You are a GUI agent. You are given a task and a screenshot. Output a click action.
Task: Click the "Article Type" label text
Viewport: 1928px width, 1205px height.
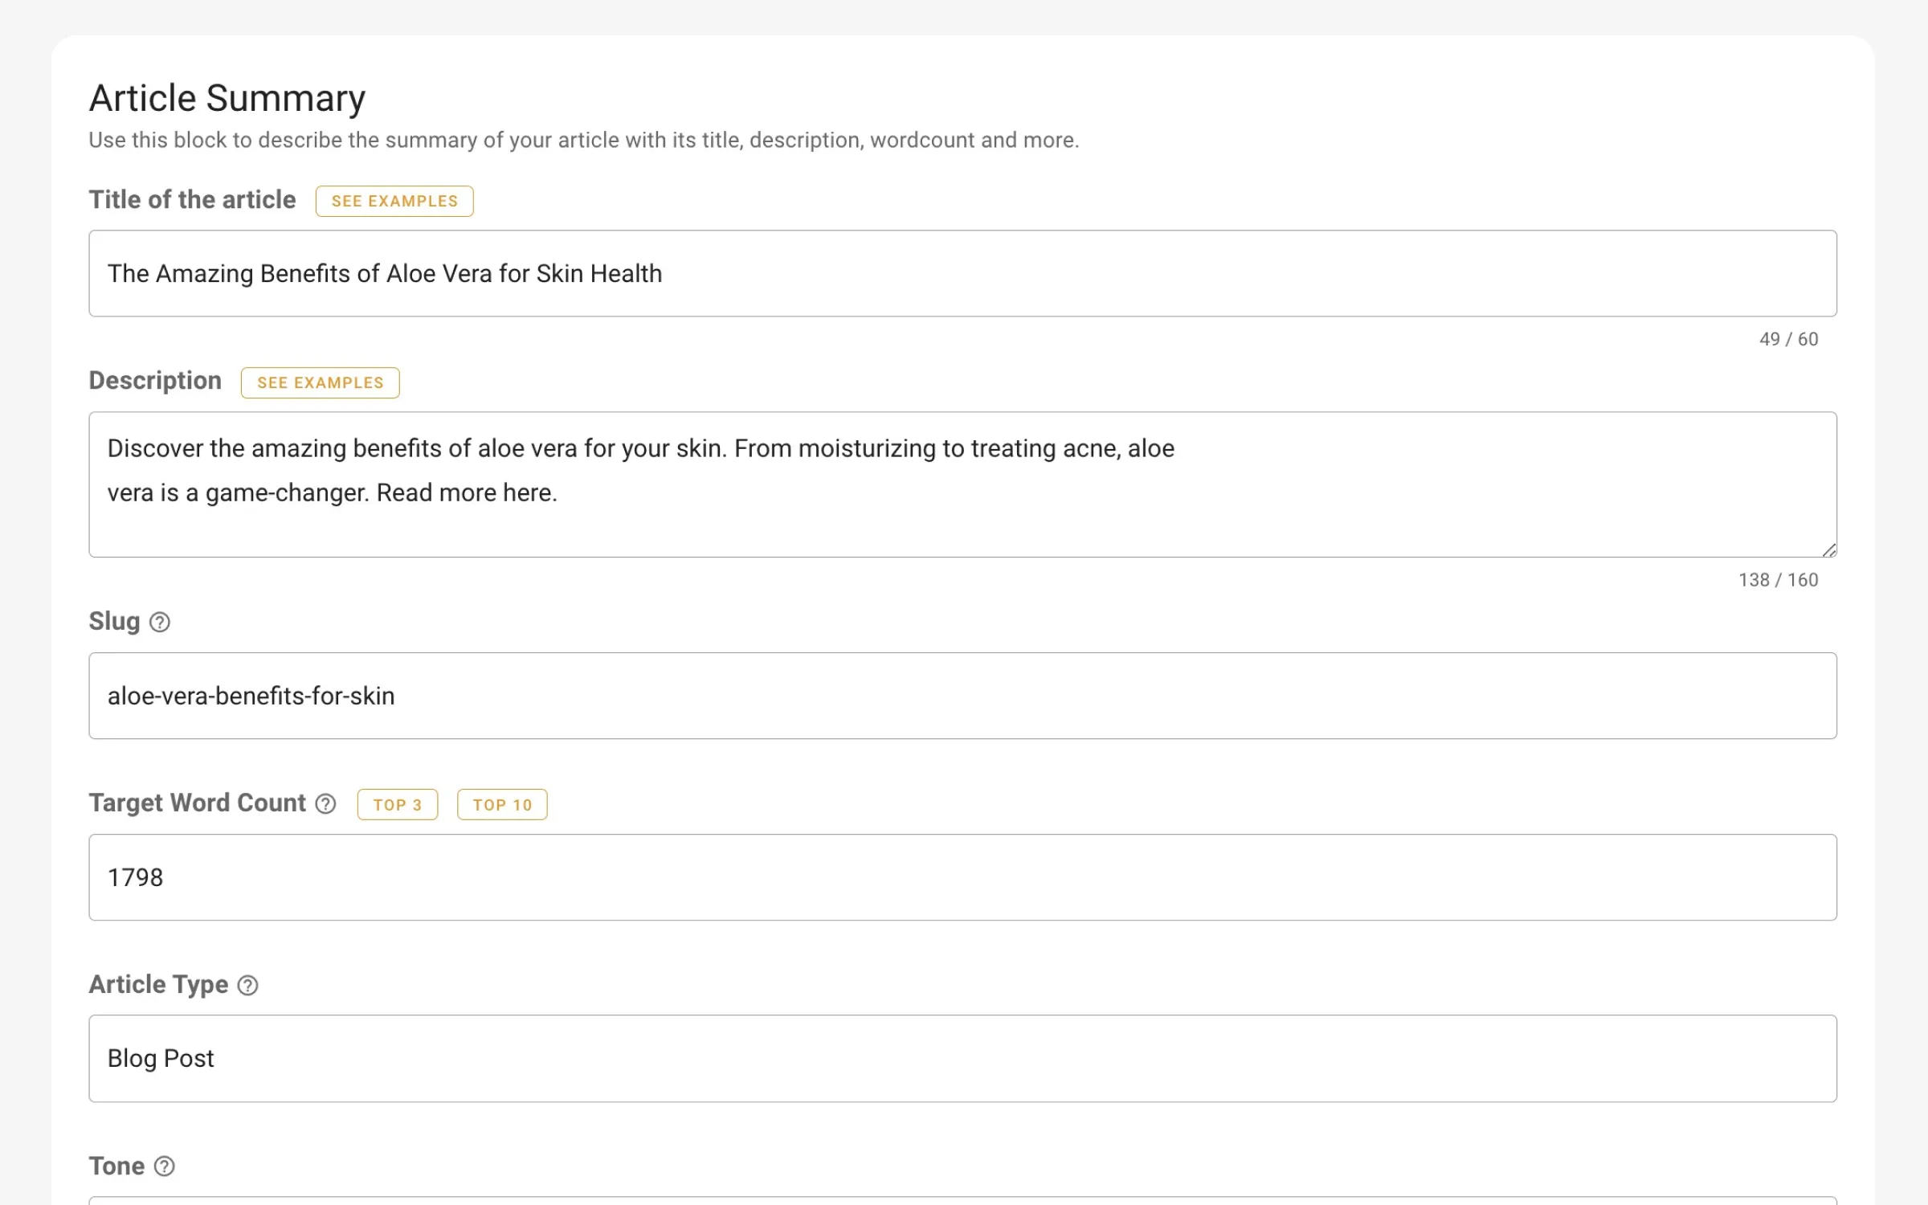point(158,984)
